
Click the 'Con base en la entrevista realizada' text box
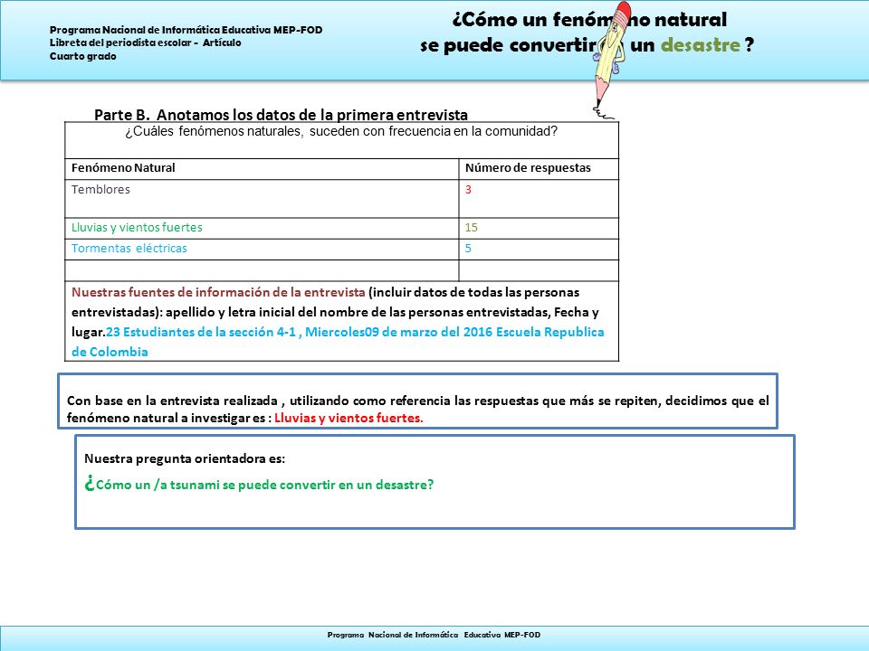418,401
